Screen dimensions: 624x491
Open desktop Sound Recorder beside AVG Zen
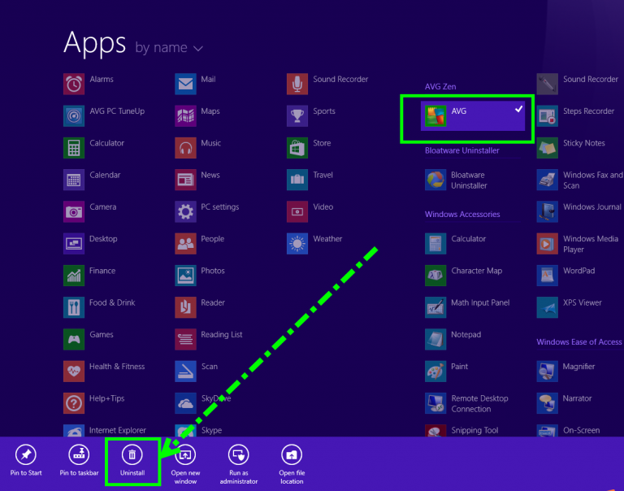pyautogui.click(x=547, y=84)
